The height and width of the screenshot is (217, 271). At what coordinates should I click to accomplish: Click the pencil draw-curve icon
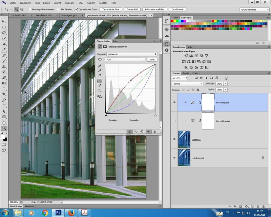click(x=100, y=86)
